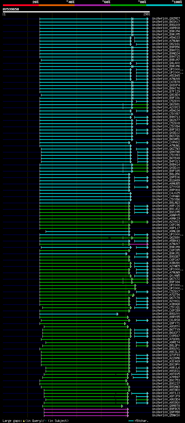Open hit UniRef100_B4FU13
185x423 pixels.
click(x=166, y=161)
